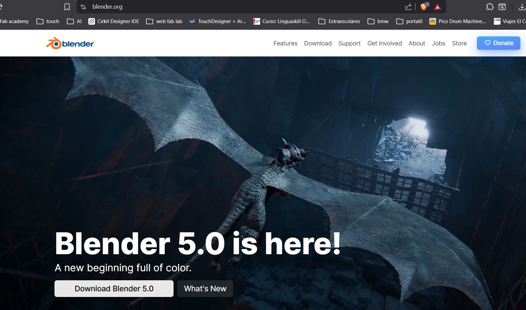
Task: Open the Get Involved menu item
Action: 385,43
